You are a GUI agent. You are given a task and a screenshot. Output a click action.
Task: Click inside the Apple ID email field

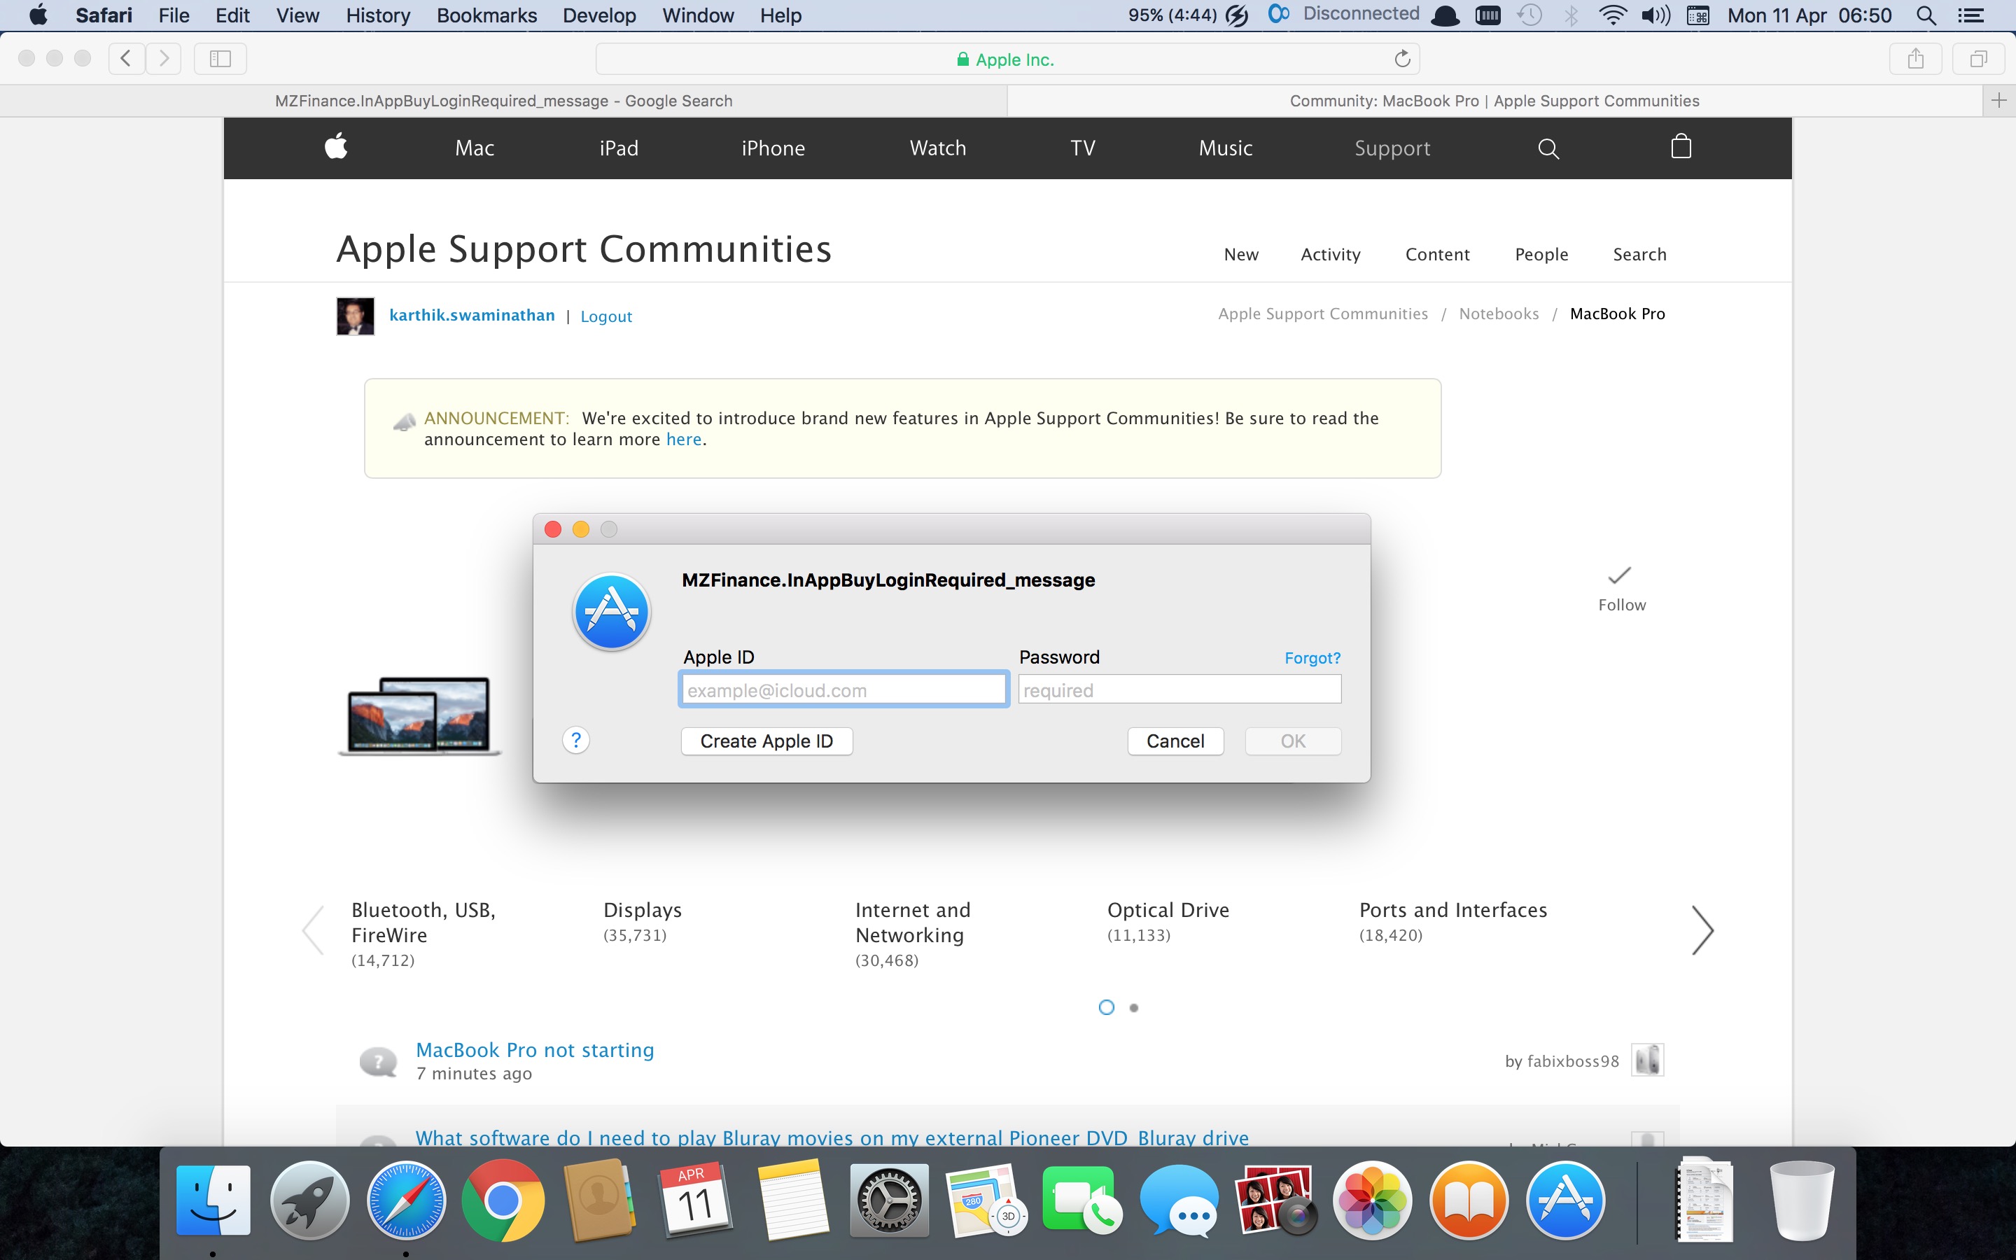click(842, 689)
